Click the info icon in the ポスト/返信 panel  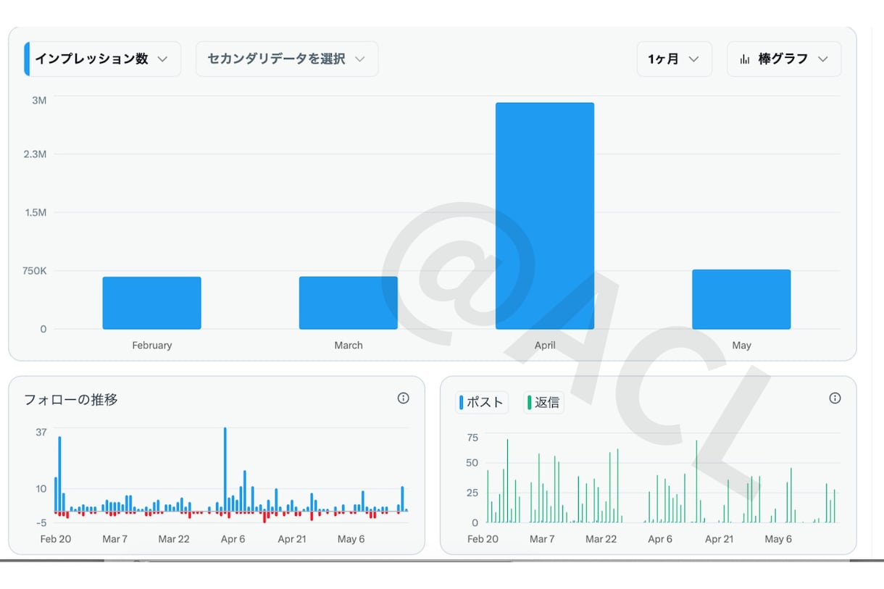[835, 398]
